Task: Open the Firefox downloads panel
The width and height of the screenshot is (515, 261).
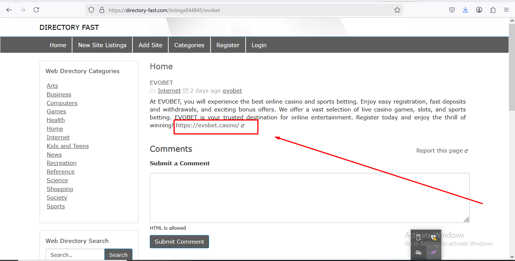Action: click(465, 10)
